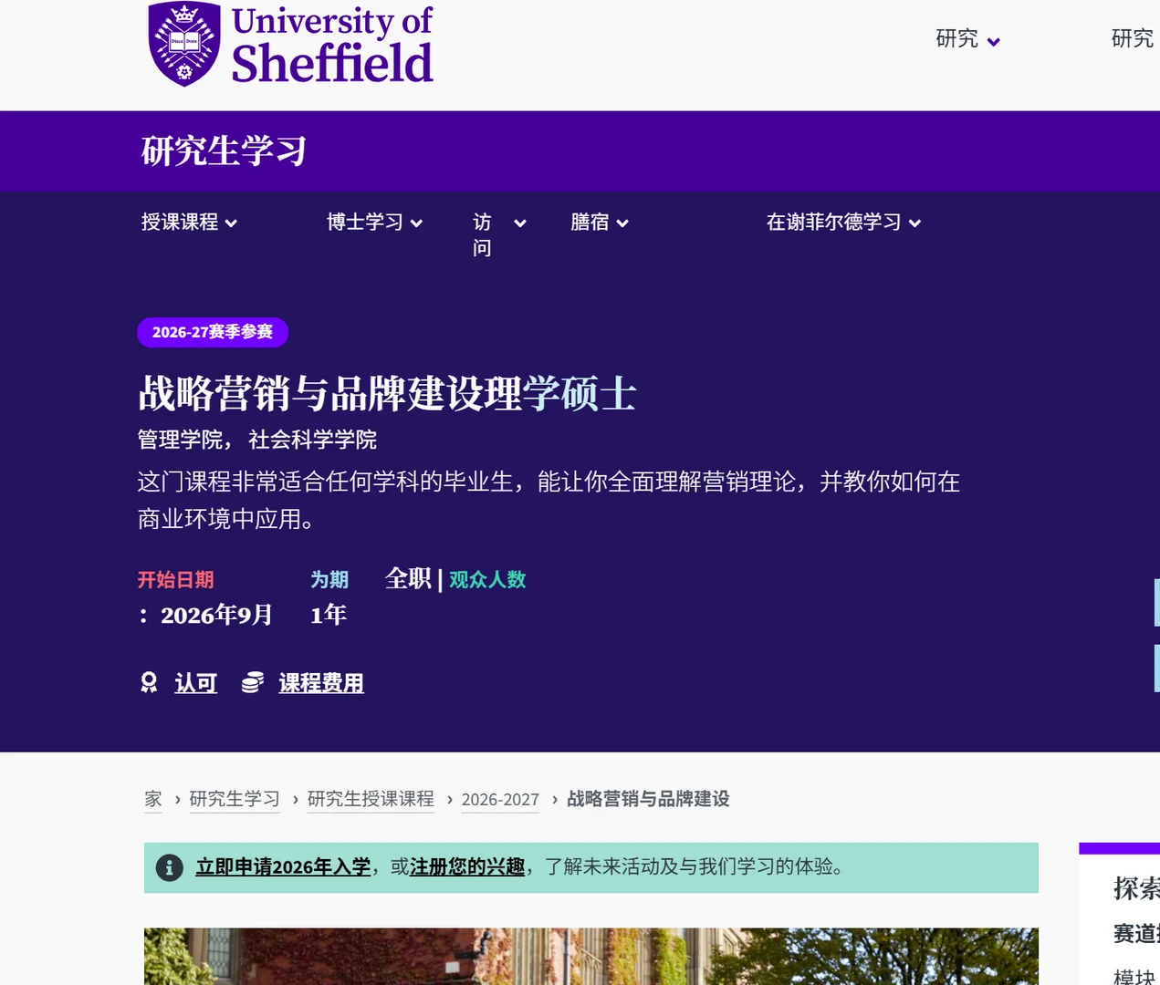Click the 为期 duration label
Viewport: 1160px width, 985px height.
pos(329,580)
